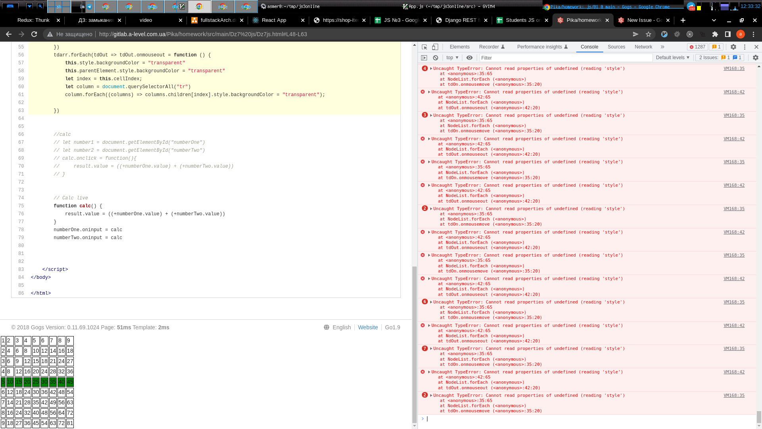Open the first VM168:42 source link
This screenshot has height=429, width=762.
click(x=734, y=92)
